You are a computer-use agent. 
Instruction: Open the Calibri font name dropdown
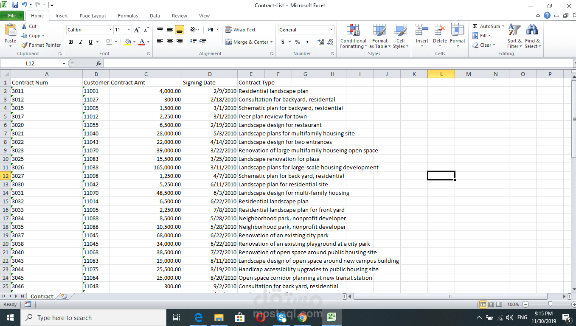point(110,30)
